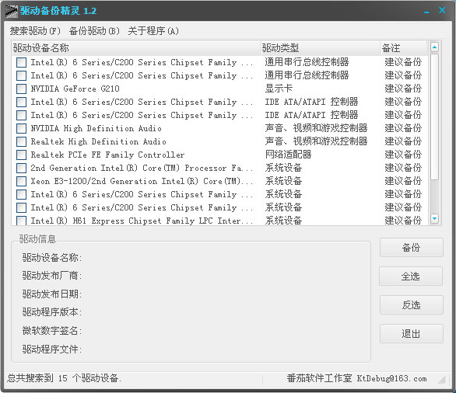The width and height of the screenshot is (456, 393).
Task: Click 系统设备 cell in the Xeon E3-1200 row
Action: point(283,181)
